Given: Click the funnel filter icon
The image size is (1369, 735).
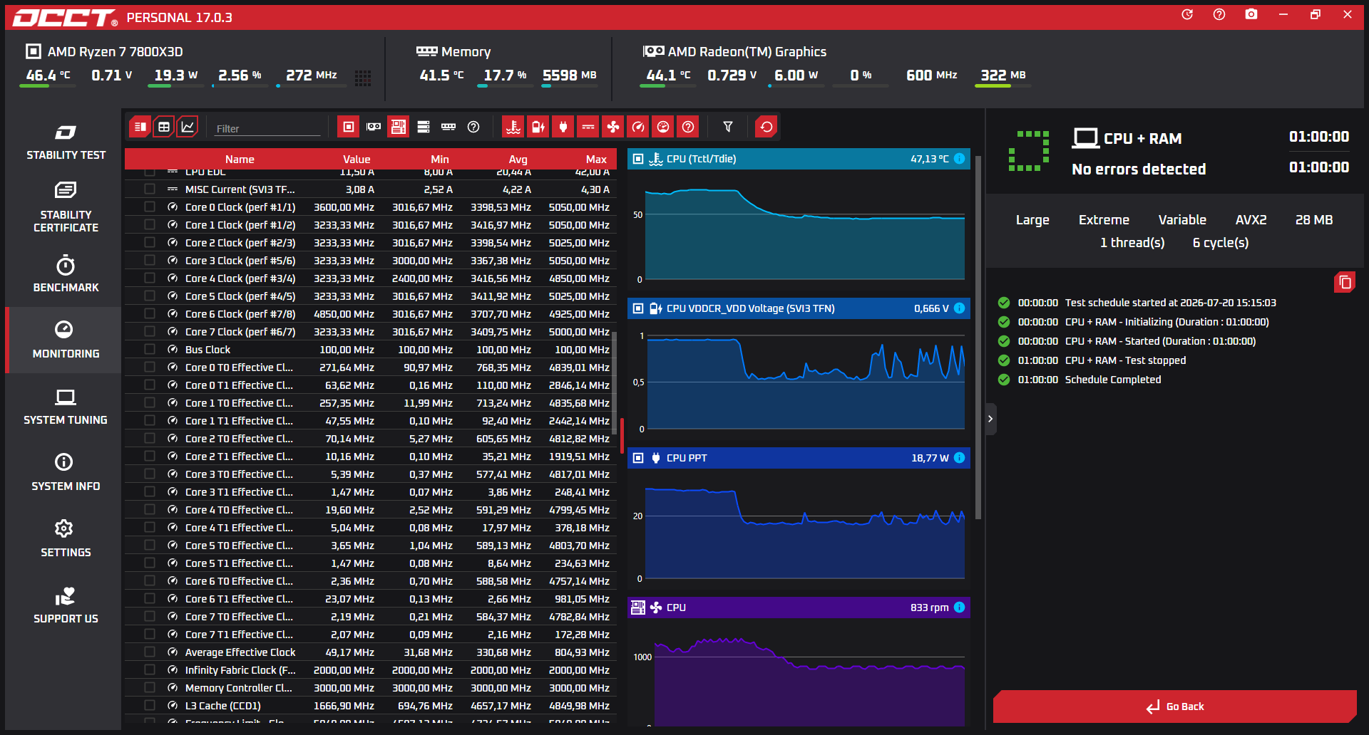Looking at the screenshot, I should pos(728,127).
